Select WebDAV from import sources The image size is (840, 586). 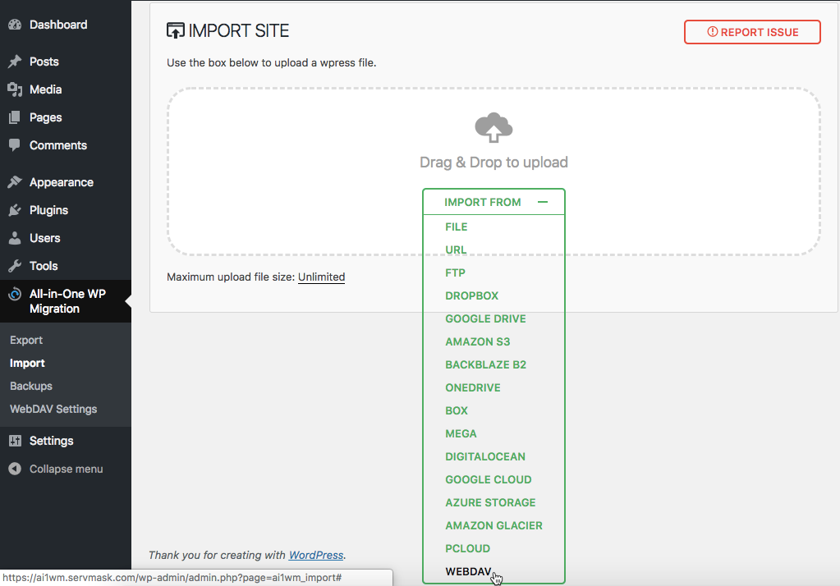pos(468,571)
